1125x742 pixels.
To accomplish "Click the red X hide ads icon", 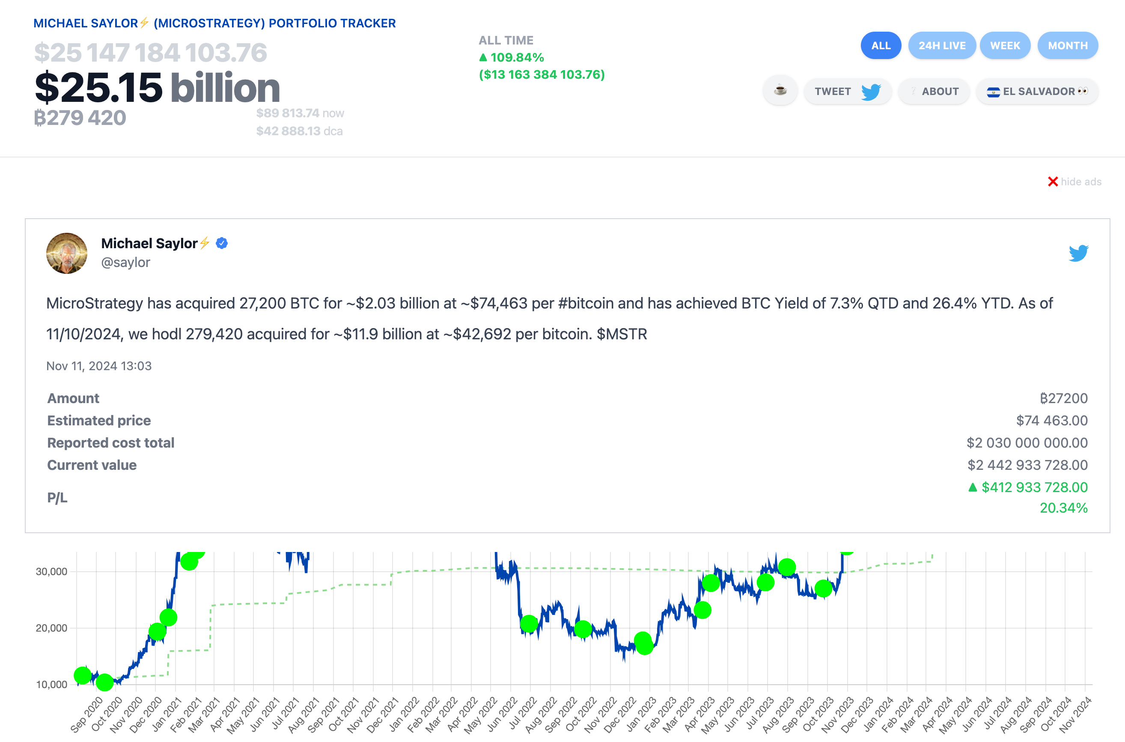I will tap(1053, 182).
